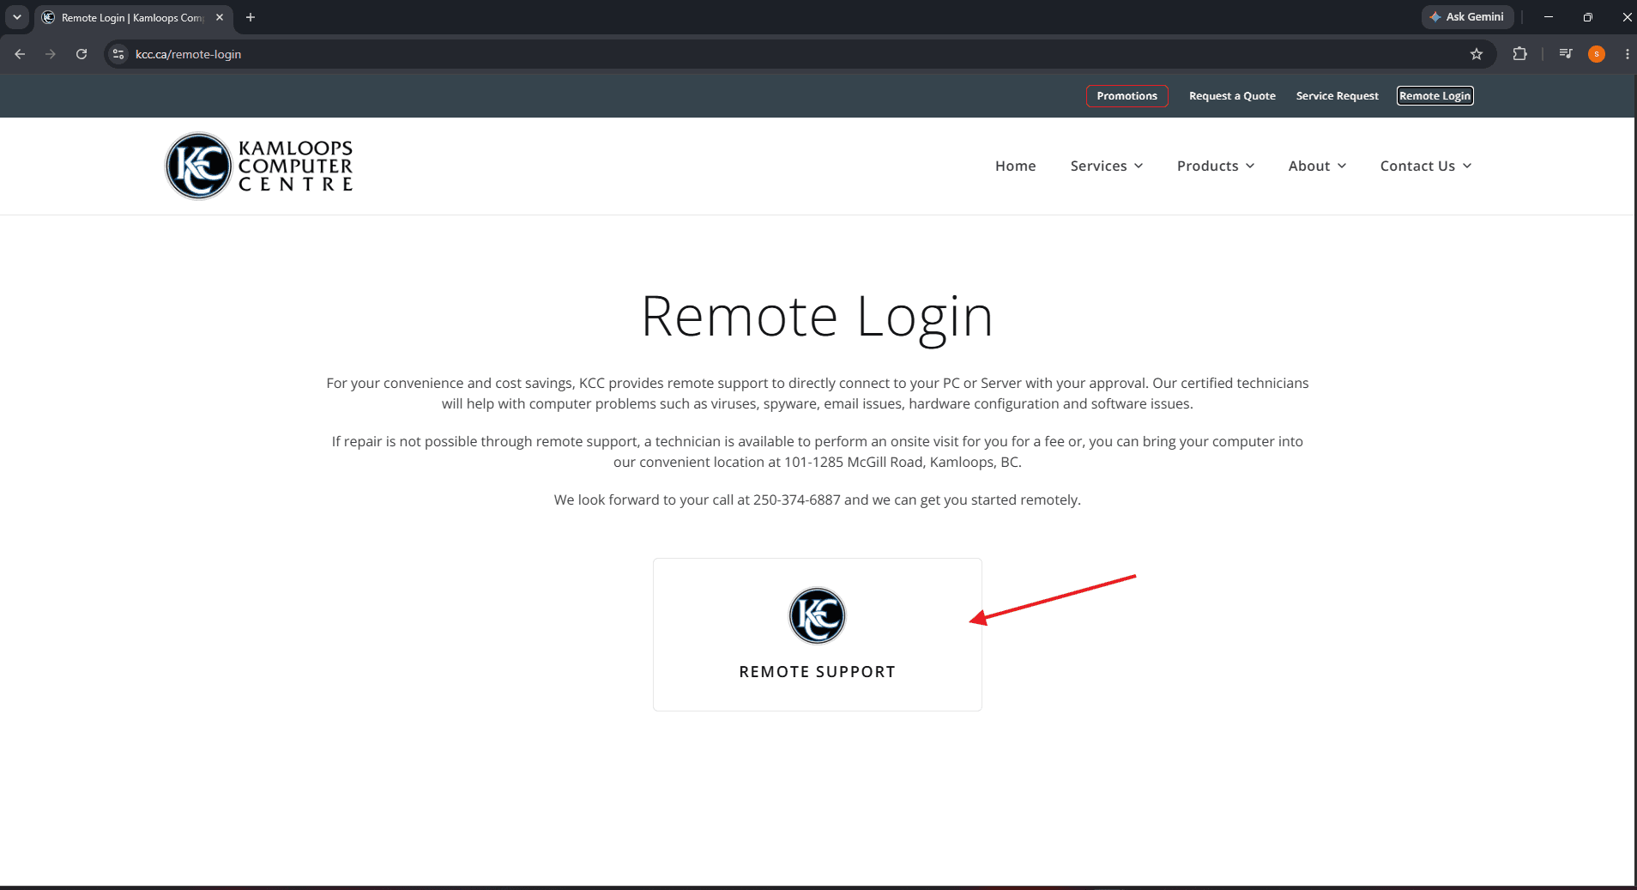Restore down the browser window
This screenshot has height=890, width=1637.
click(1588, 17)
